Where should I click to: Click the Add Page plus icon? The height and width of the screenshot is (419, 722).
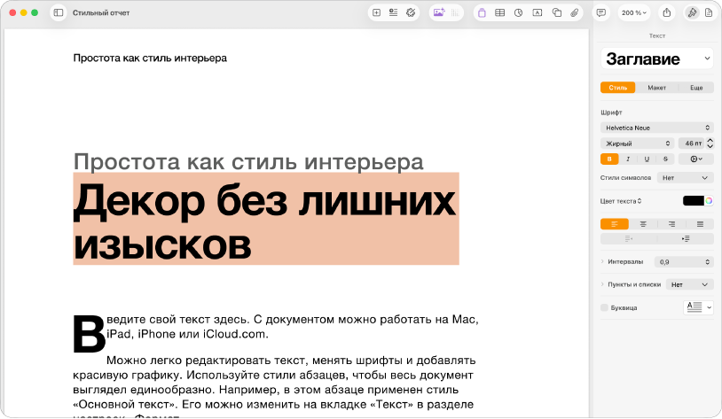376,13
